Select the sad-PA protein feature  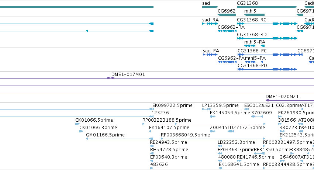pyautogui.click(x=210, y=55)
